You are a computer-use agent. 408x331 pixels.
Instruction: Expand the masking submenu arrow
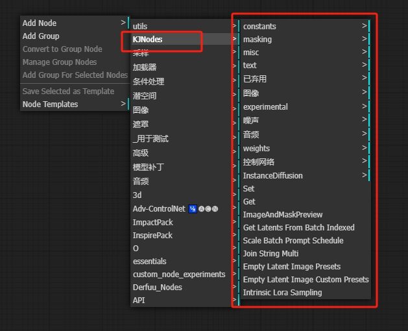coord(365,39)
